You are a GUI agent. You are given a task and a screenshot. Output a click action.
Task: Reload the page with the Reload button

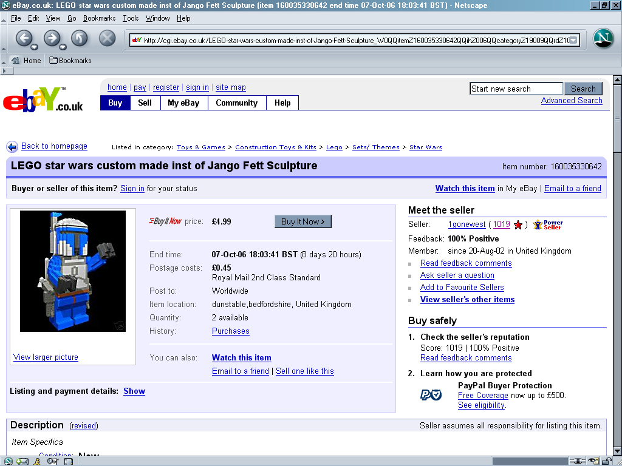pyautogui.click(x=80, y=38)
